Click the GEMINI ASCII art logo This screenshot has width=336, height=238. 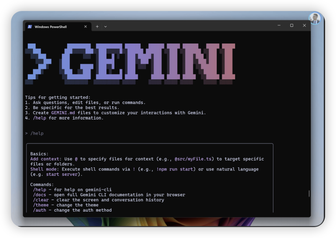click(130, 64)
